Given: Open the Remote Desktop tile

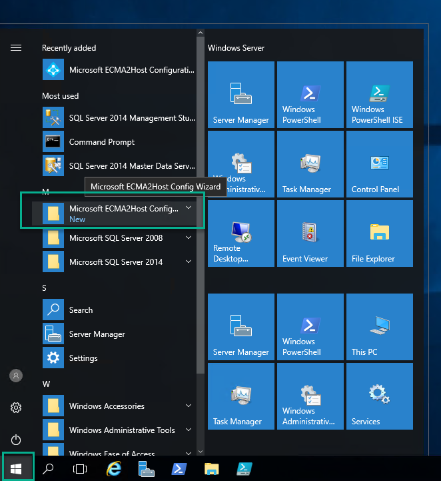Looking at the screenshot, I should pyautogui.click(x=240, y=233).
